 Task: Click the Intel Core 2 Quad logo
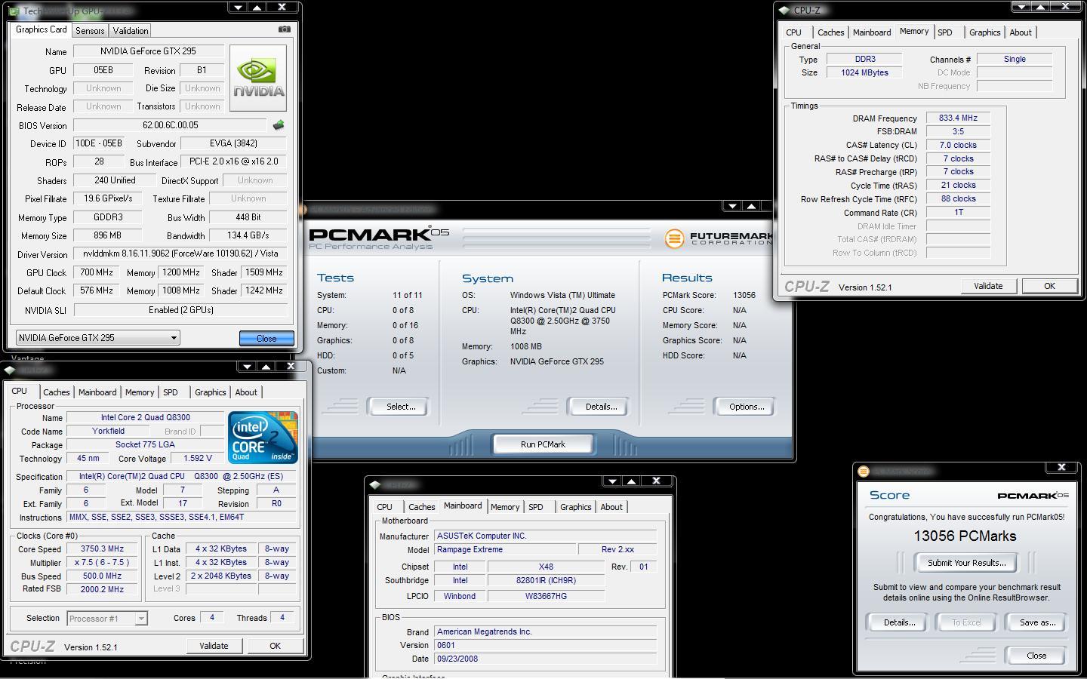tap(263, 438)
